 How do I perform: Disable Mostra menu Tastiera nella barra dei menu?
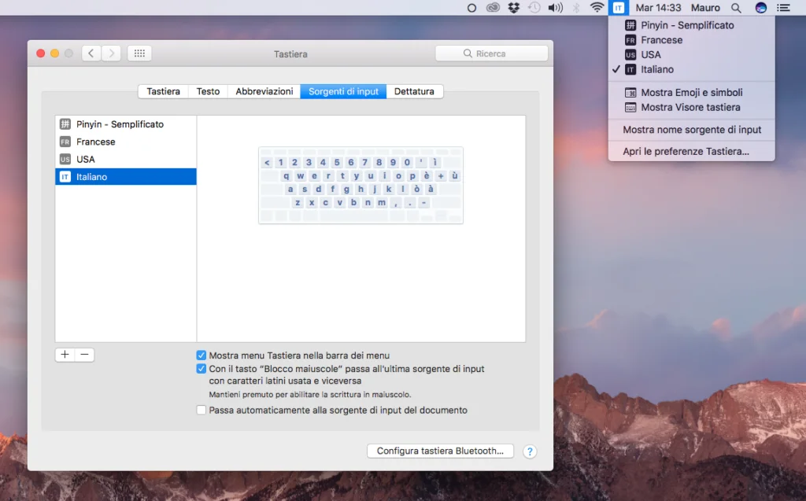point(201,355)
